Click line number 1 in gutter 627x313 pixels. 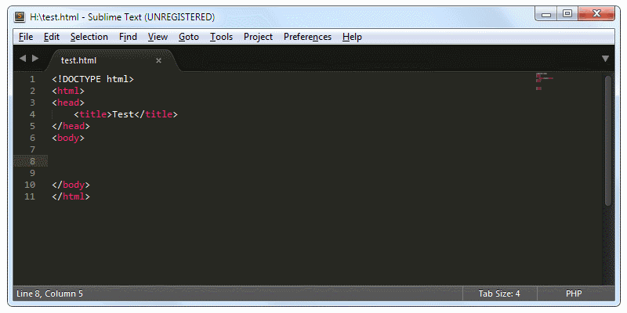(x=32, y=79)
